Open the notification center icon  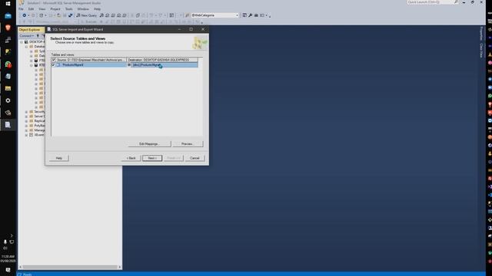click(8, 270)
